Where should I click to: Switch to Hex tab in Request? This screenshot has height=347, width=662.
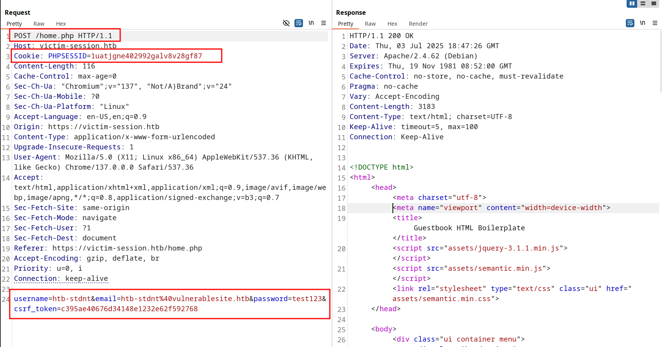pos(61,24)
